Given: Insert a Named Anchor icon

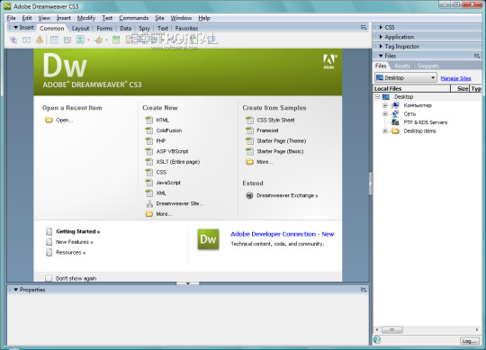Looking at the screenshot, I should tap(40, 40).
